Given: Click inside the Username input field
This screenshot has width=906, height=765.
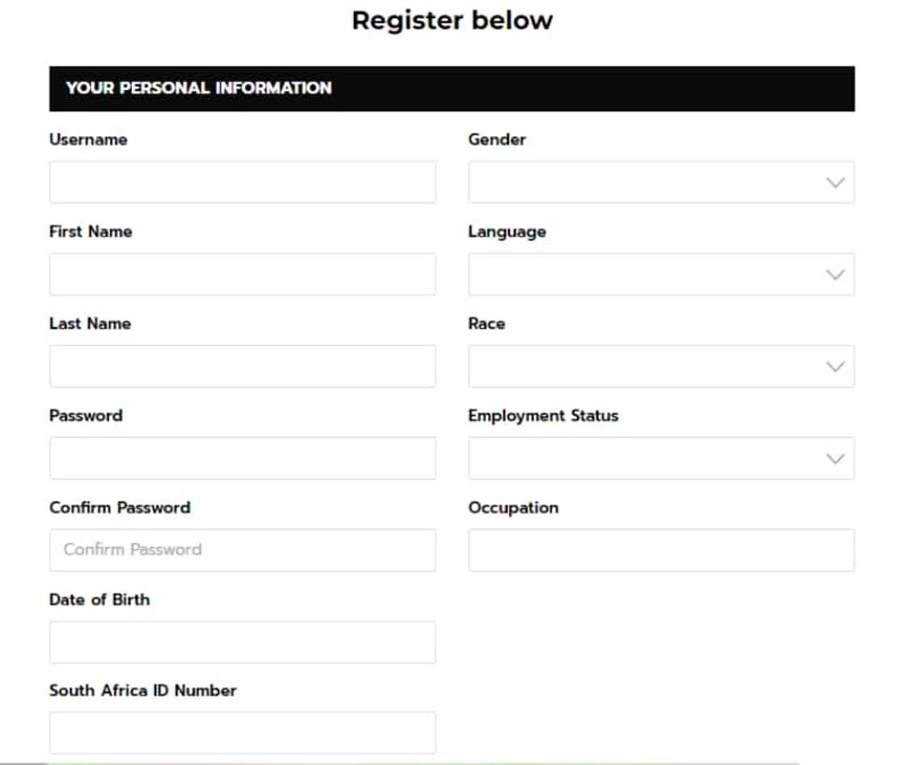Looking at the screenshot, I should click(240, 182).
